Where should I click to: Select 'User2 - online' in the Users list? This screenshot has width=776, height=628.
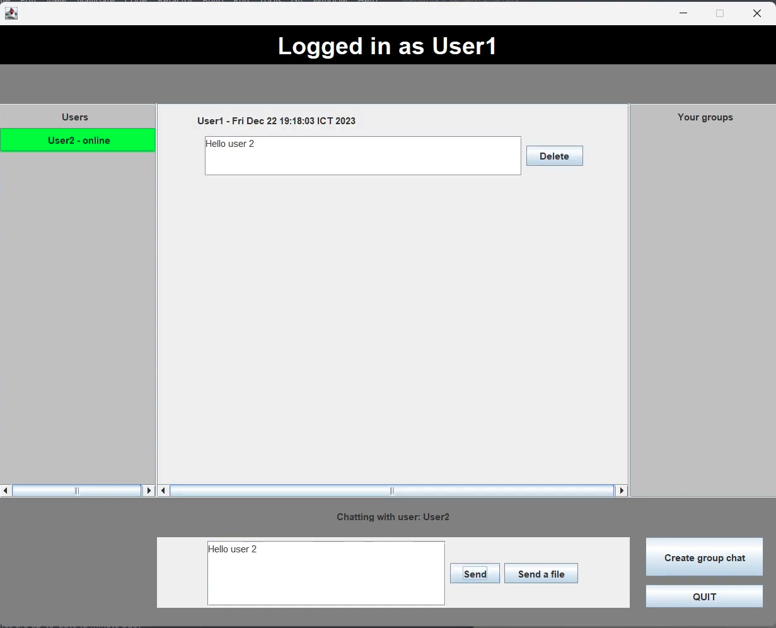click(78, 140)
